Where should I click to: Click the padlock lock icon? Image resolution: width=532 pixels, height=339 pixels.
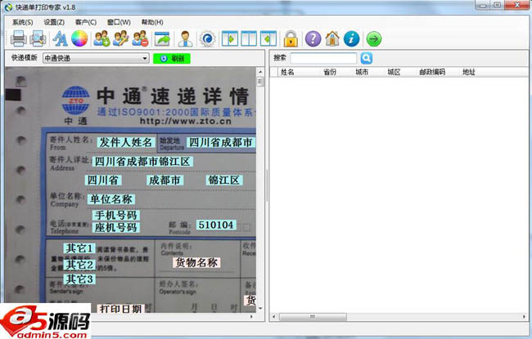(x=291, y=38)
